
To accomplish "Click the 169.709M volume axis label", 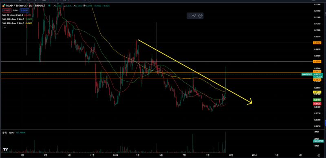I will point(318,141).
